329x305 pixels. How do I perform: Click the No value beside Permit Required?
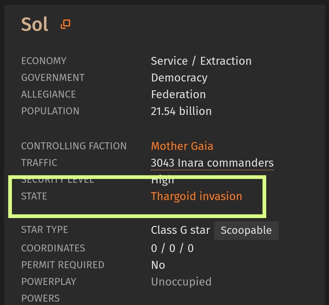[158, 265]
